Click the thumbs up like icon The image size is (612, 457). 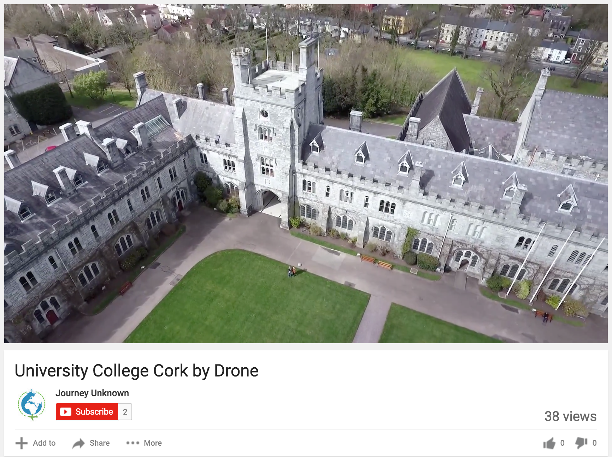pyautogui.click(x=549, y=443)
